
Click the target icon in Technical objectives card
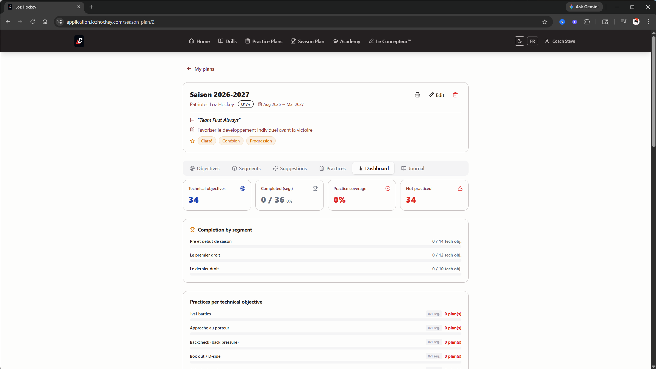tap(243, 188)
